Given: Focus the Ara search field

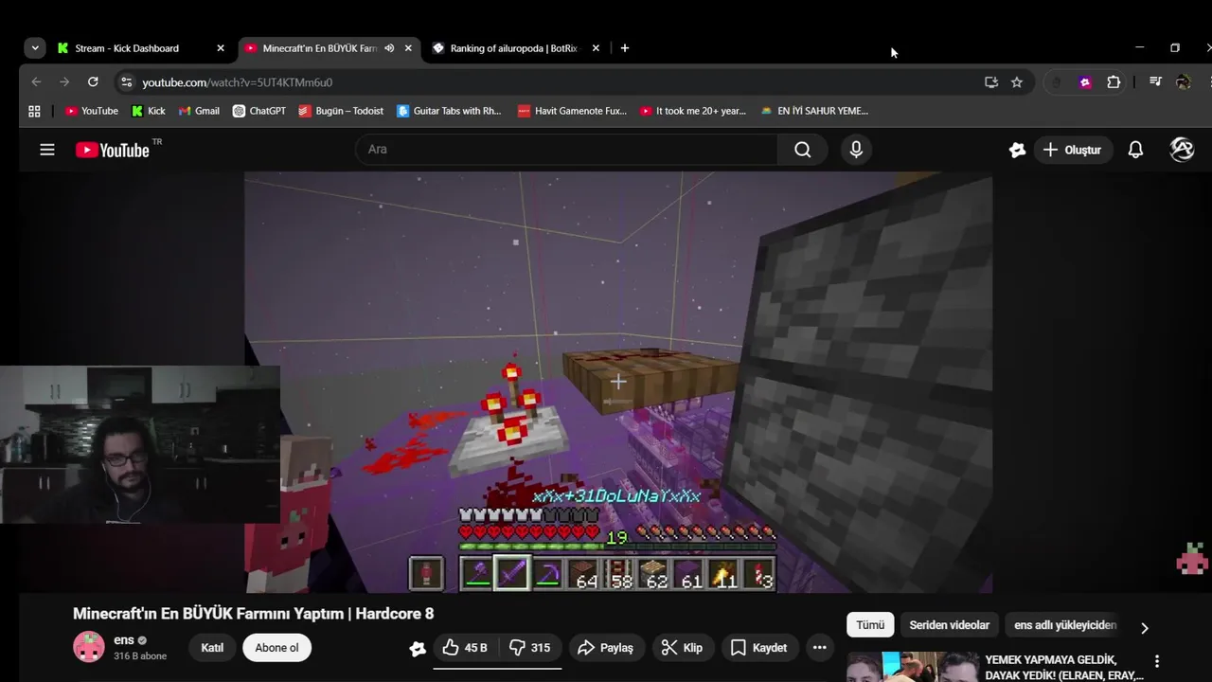Looking at the screenshot, I should 566,150.
